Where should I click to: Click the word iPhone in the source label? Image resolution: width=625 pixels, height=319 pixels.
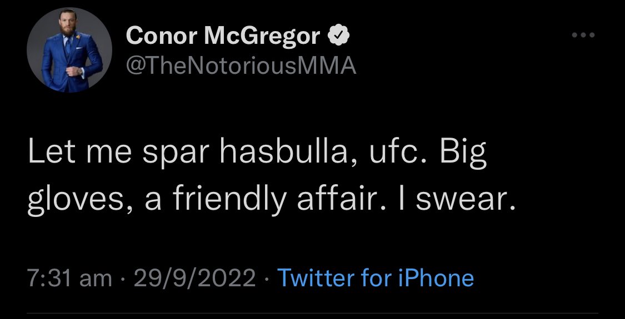(437, 277)
